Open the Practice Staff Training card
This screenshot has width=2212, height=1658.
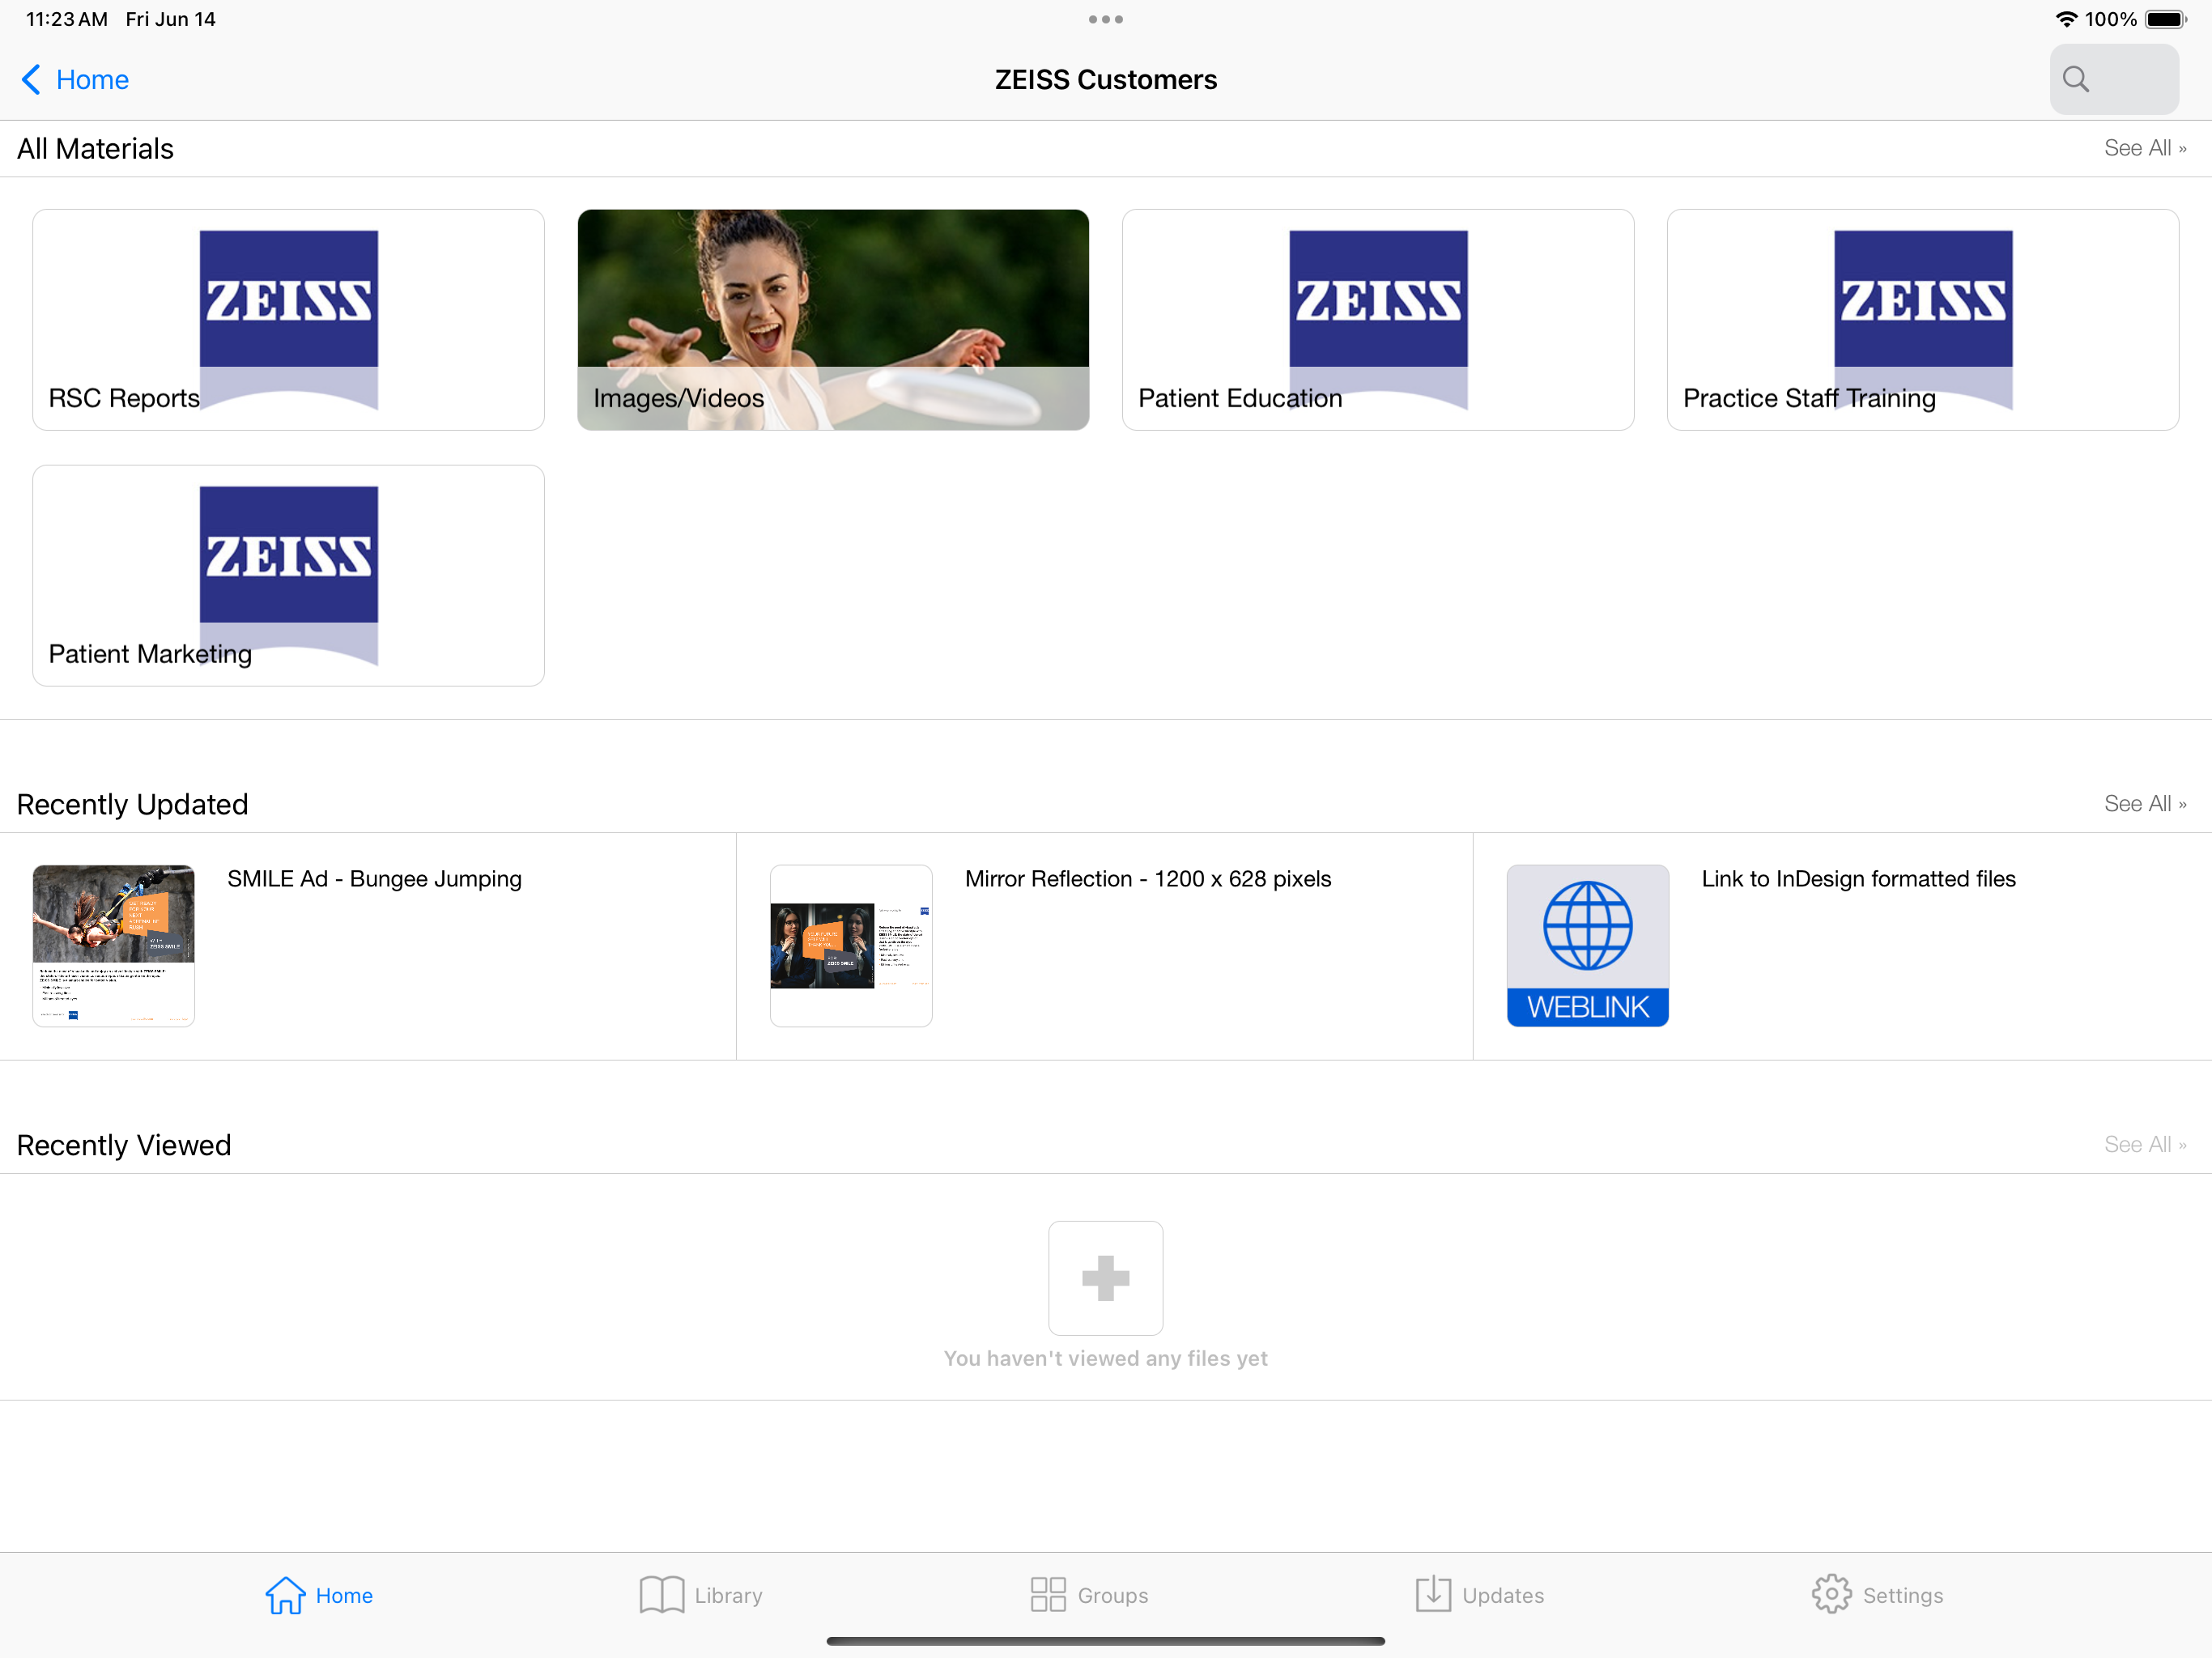pos(1922,320)
